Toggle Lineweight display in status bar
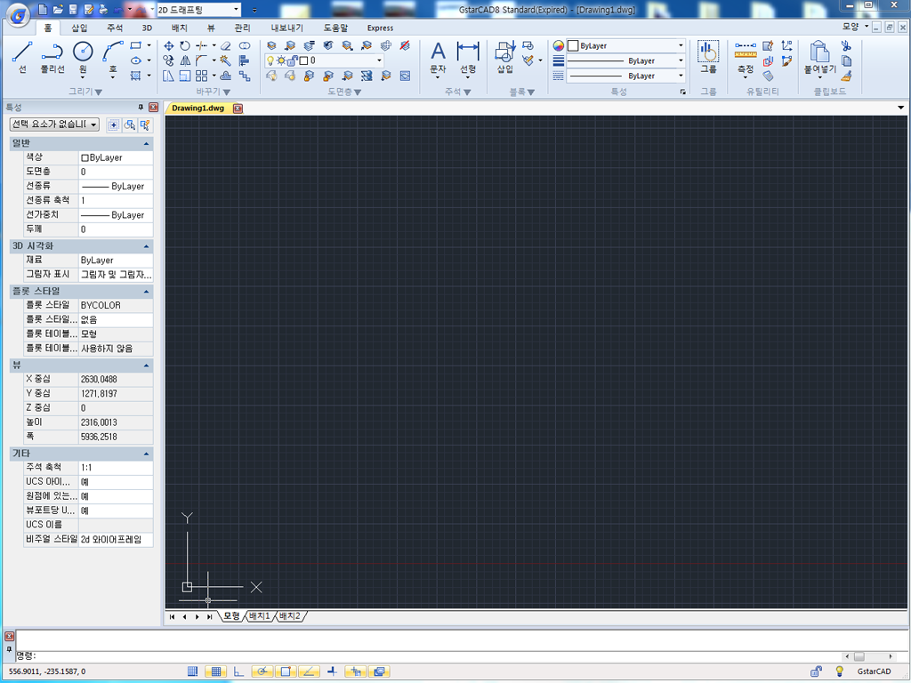 (x=332, y=671)
